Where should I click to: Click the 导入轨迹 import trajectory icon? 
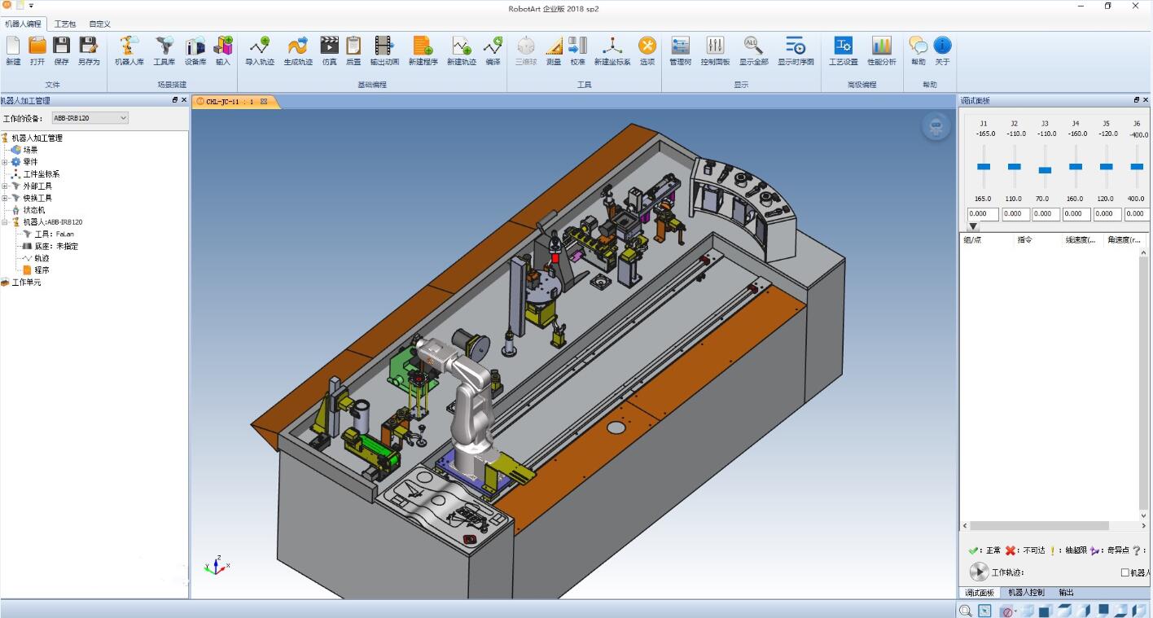(x=260, y=50)
